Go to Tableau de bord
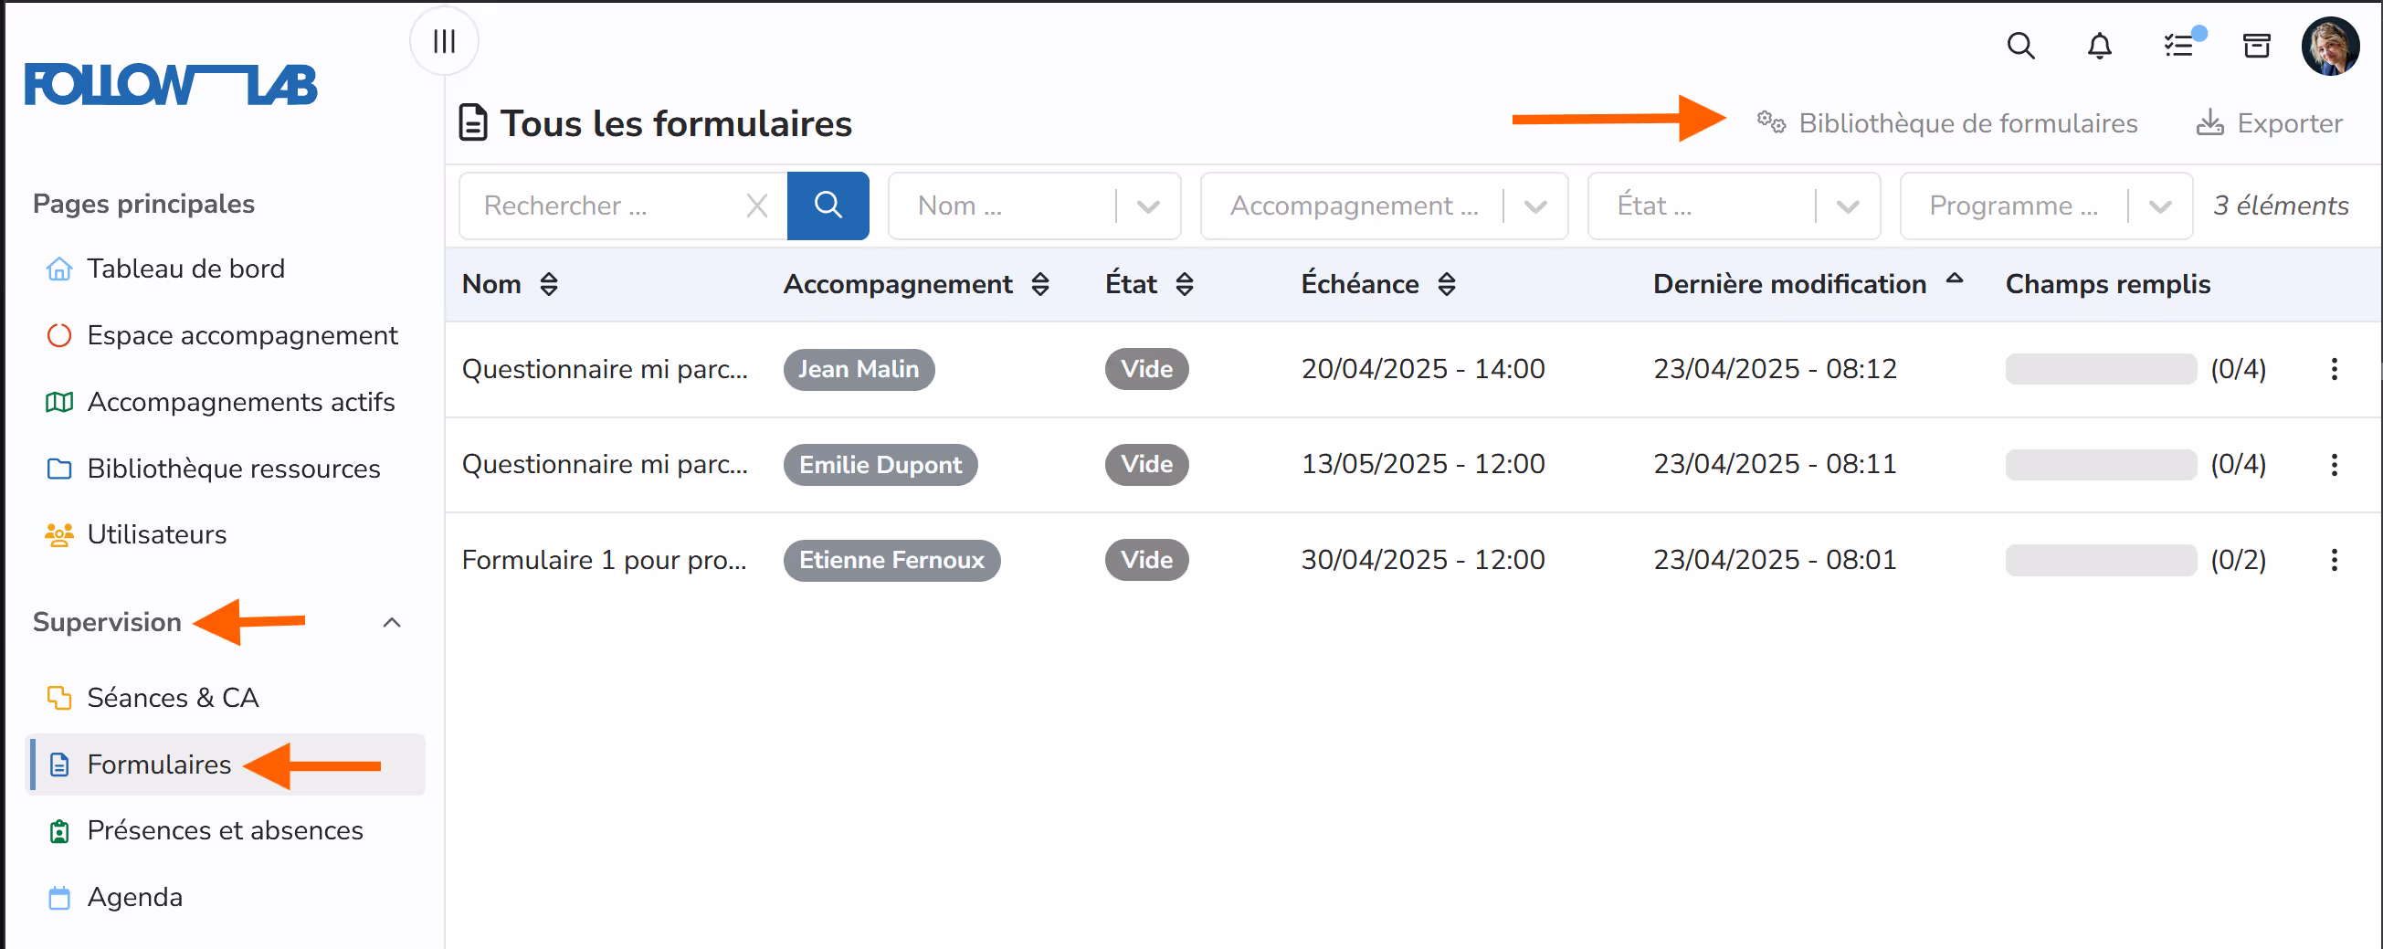Viewport: 2383px width, 949px height. pyautogui.click(x=186, y=269)
